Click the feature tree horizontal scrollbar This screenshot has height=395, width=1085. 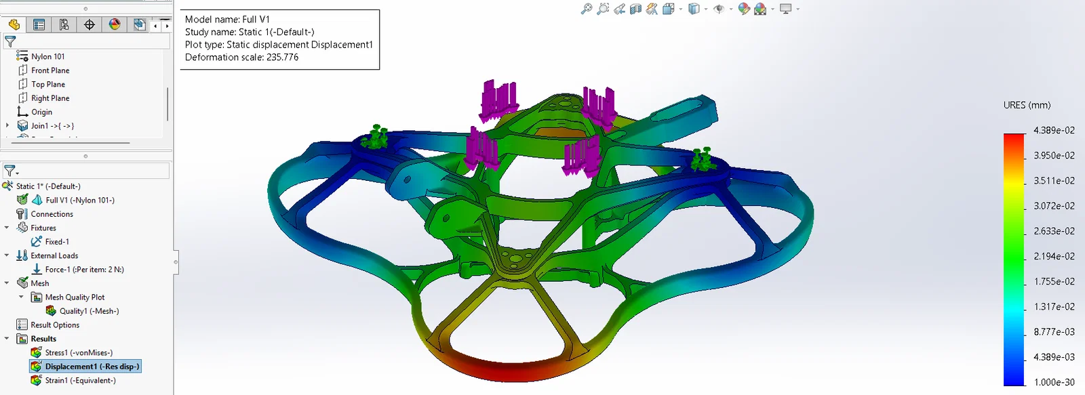tap(69, 143)
